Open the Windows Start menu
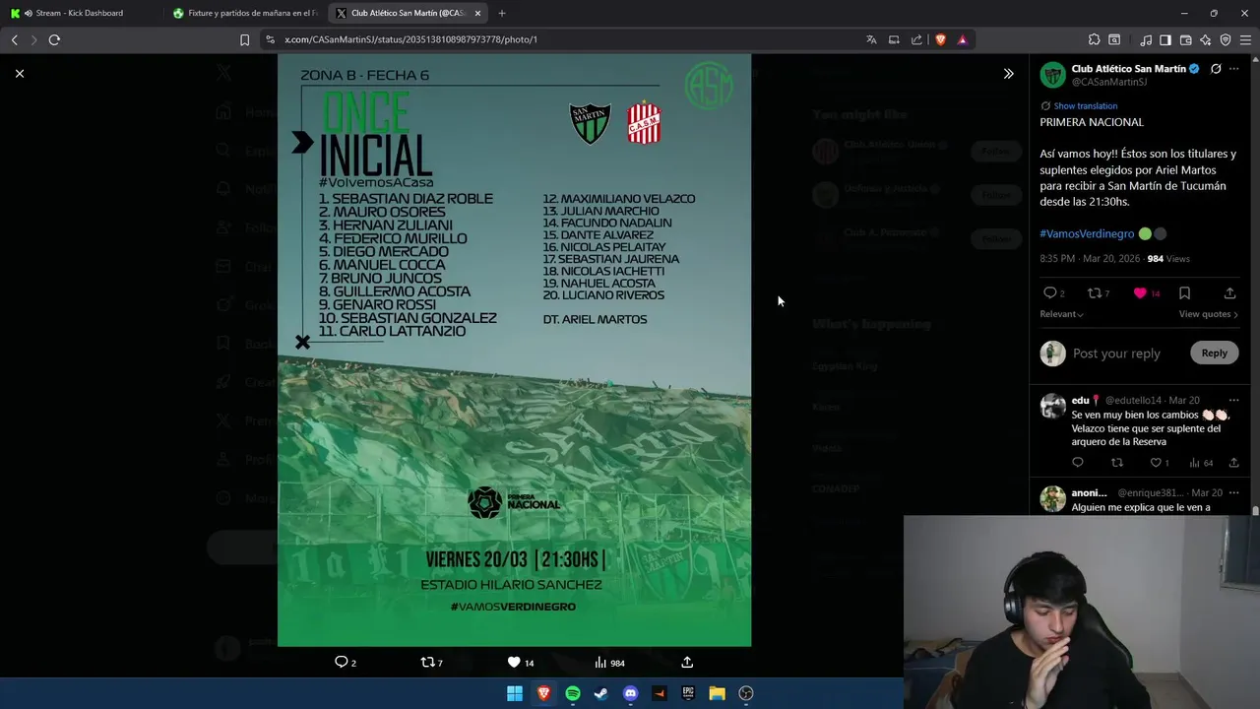The height and width of the screenshot is (709, 1260). point(514,693)
